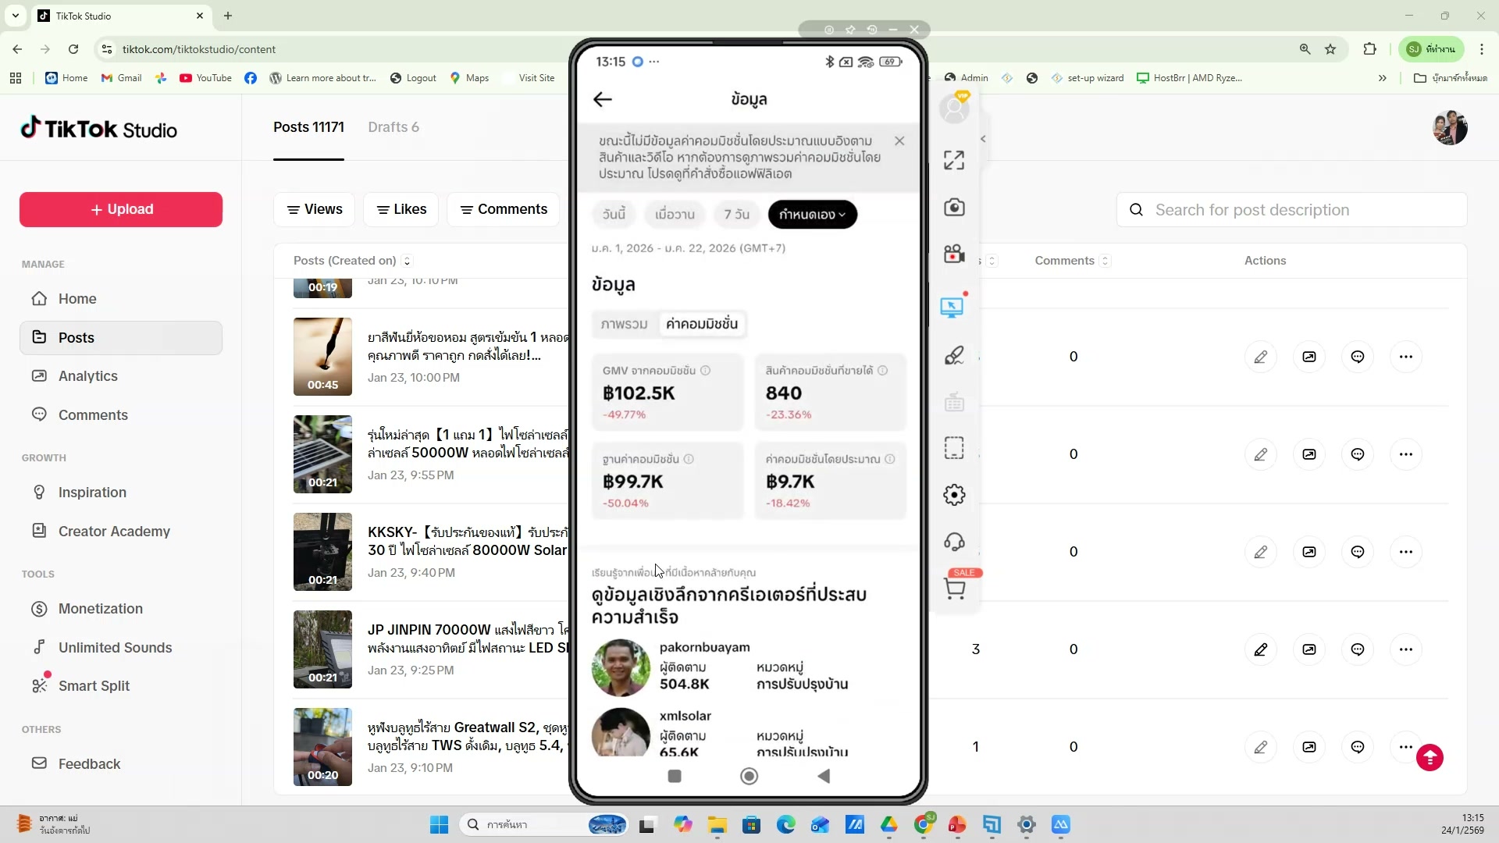Screen dimensions: 1499x843
Task: Select the brush annotation tool
Action: [x=954, y=355]
